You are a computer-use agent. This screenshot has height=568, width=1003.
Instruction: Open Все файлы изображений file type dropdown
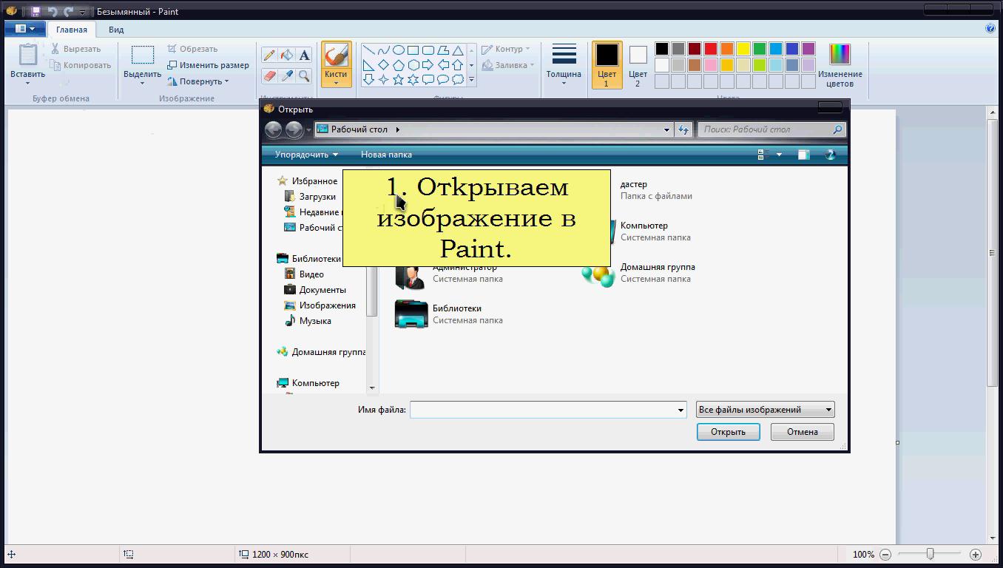tap(766, 410)
